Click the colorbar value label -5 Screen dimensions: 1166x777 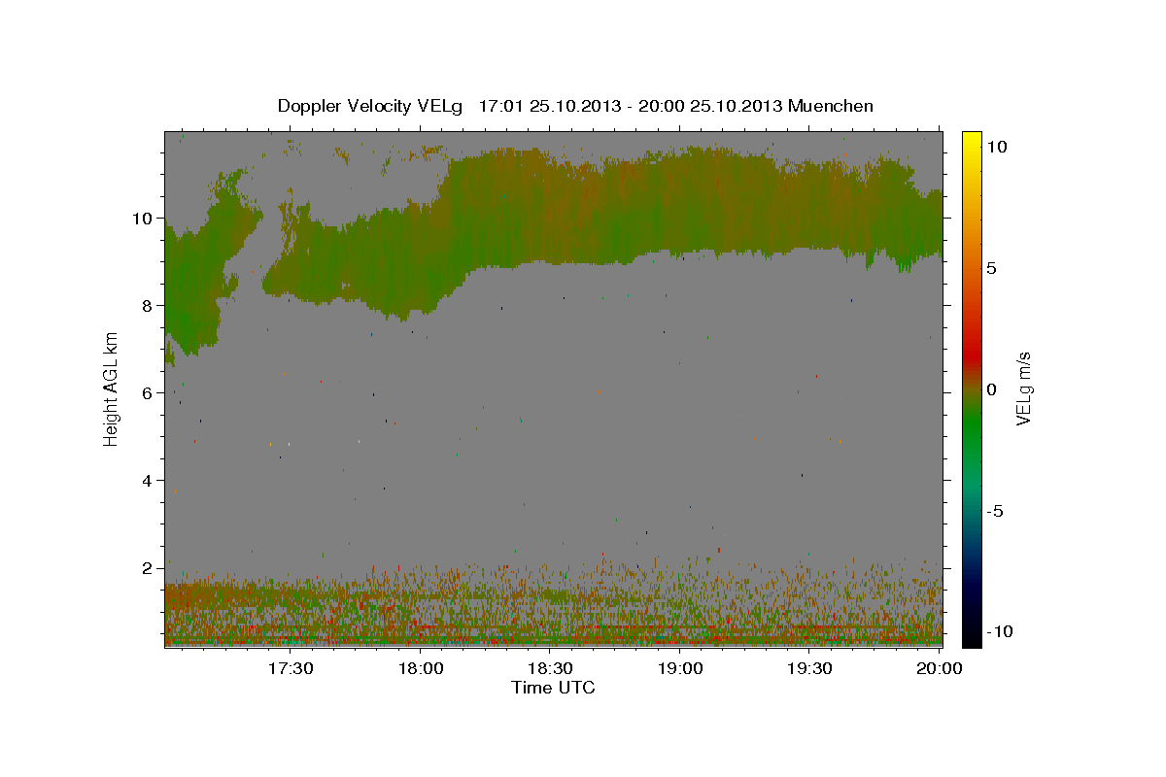[x=994, y=511]
